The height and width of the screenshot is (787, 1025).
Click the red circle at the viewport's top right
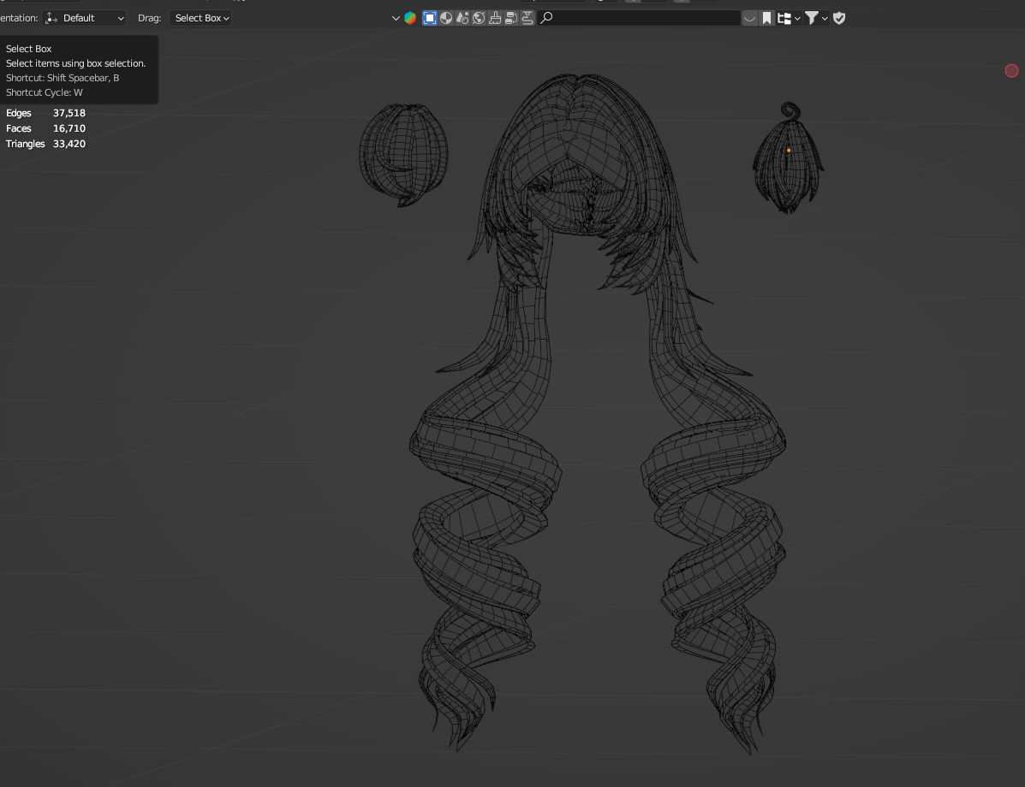tap(1011, 70)
